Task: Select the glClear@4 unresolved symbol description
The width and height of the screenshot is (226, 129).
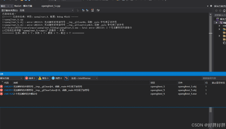Action: pyautogui.click(x=48, y=87)
